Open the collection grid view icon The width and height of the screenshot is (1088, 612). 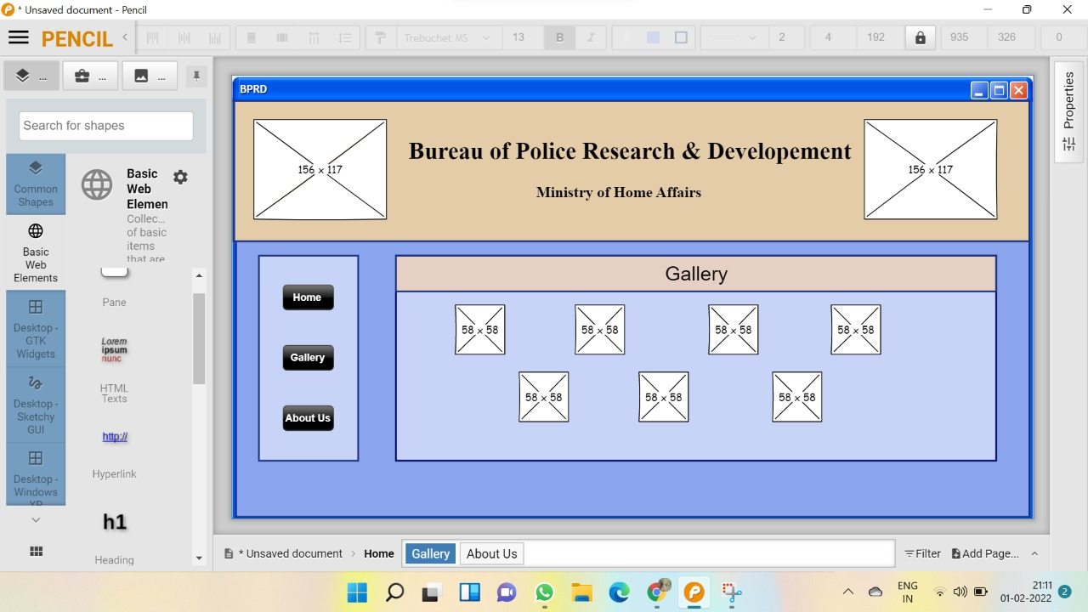click(36, 552)
